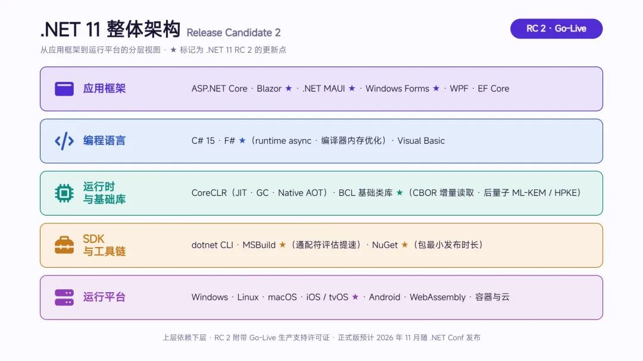The image size is (643, 361).
Task: Click the 运行时与基础库 layer title
Action: pyautogui.click(x=104, y=193)
